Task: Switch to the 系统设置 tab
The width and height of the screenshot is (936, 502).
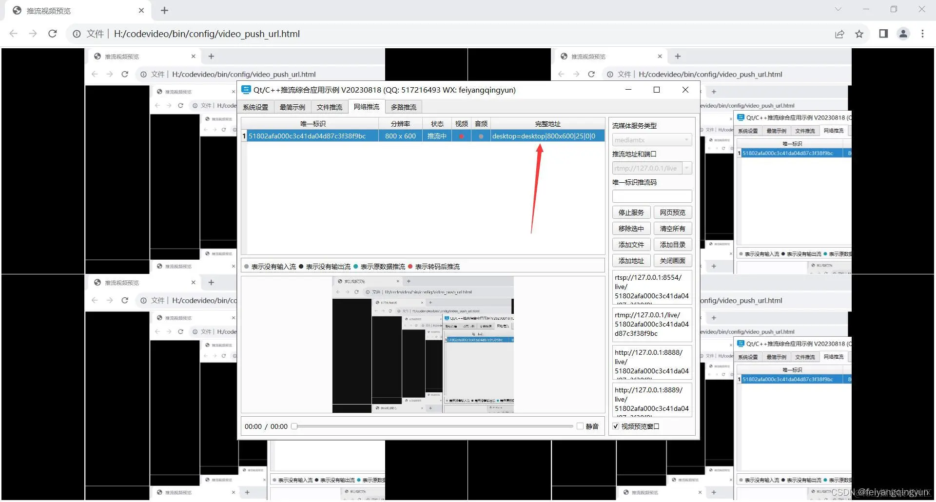Action: (255, 107)
